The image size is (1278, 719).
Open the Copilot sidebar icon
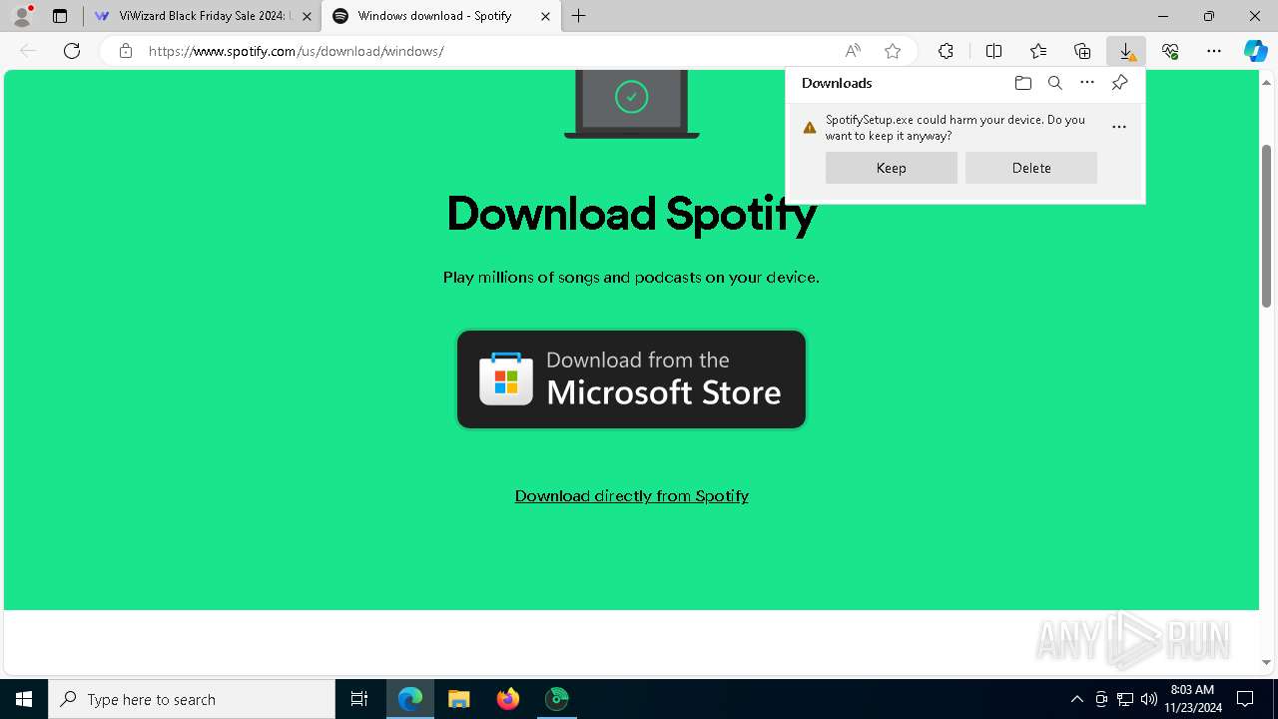[x=1255, y=51]
